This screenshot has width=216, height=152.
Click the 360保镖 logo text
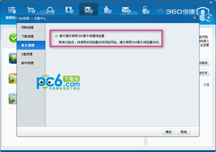click(180, 12)
